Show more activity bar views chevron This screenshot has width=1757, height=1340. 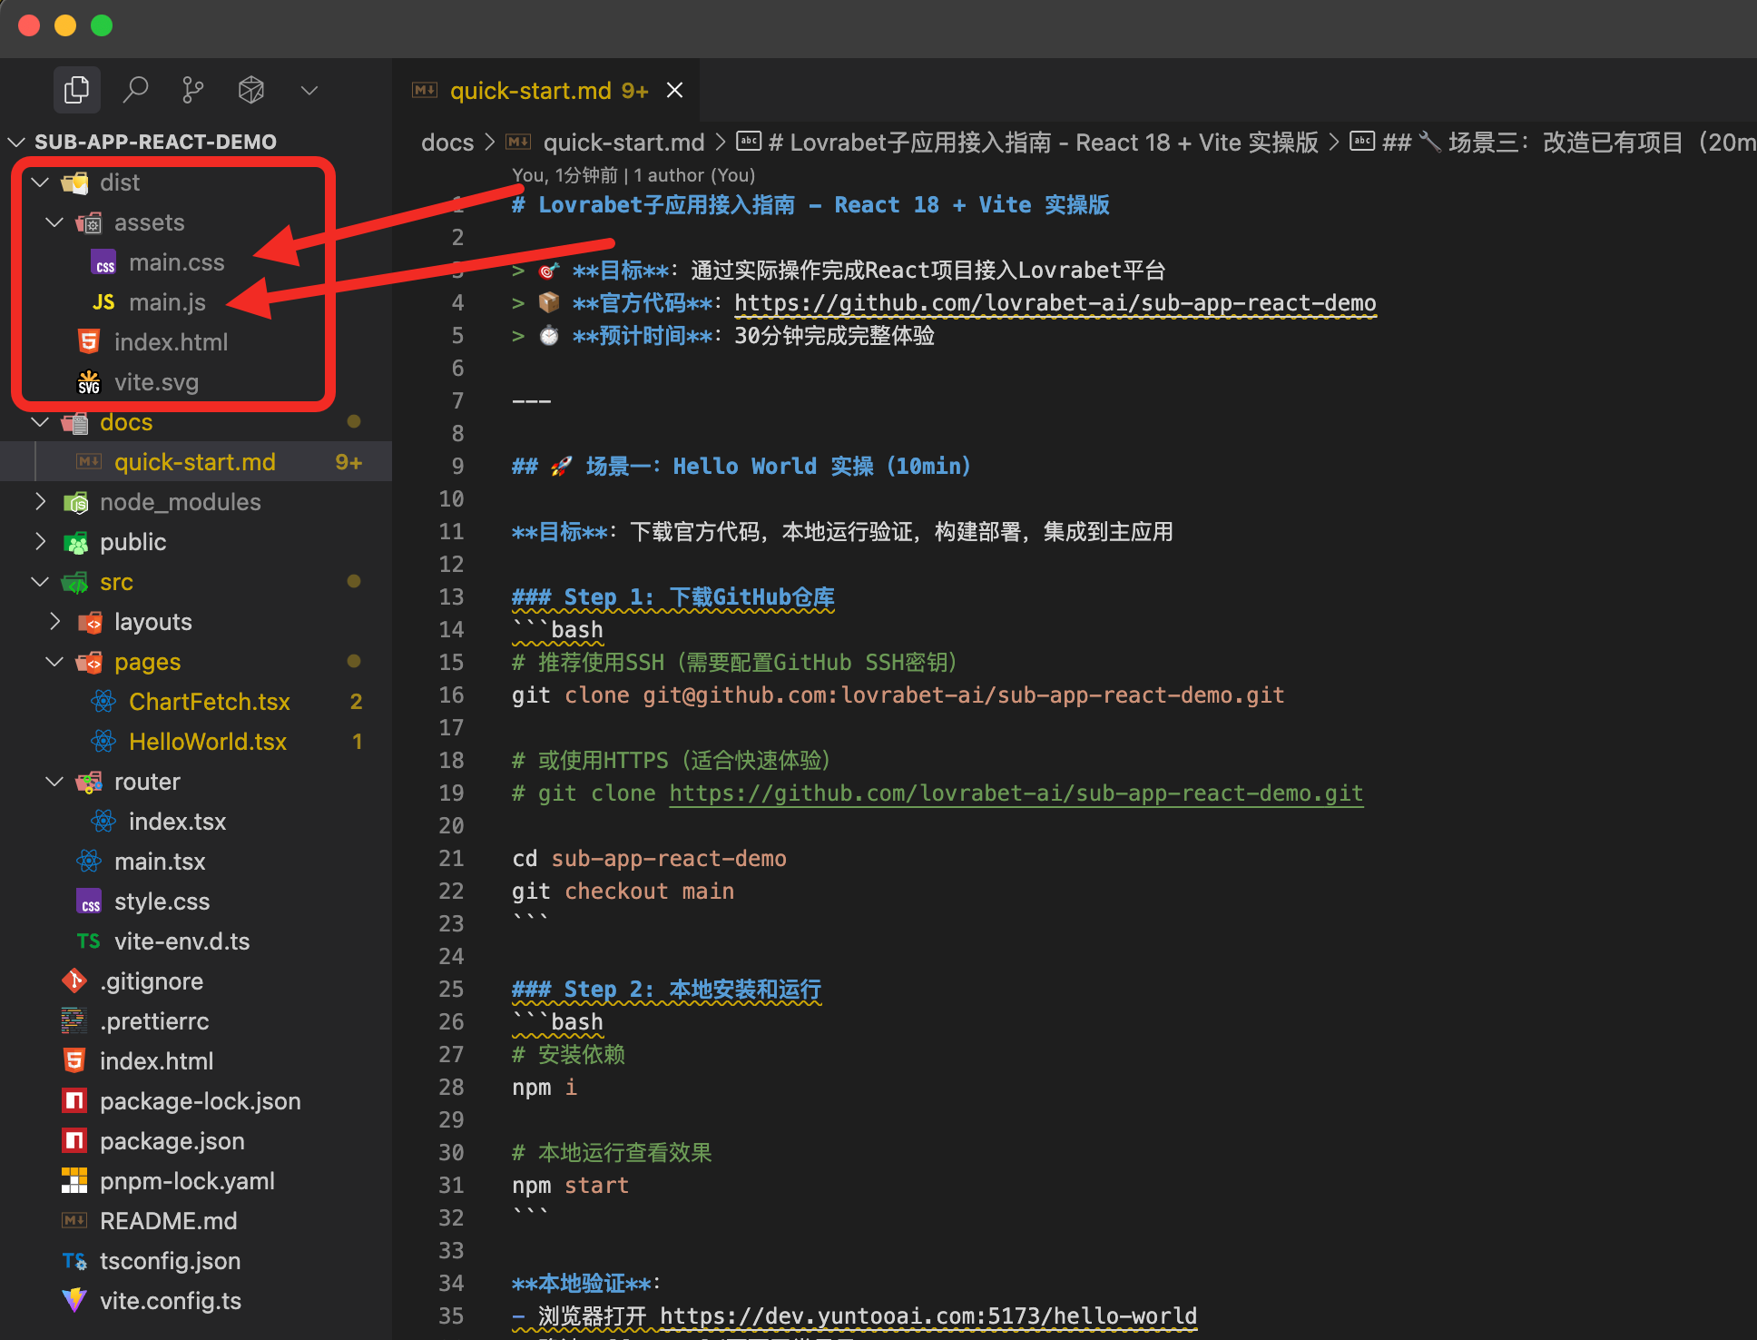click(309, 90)
